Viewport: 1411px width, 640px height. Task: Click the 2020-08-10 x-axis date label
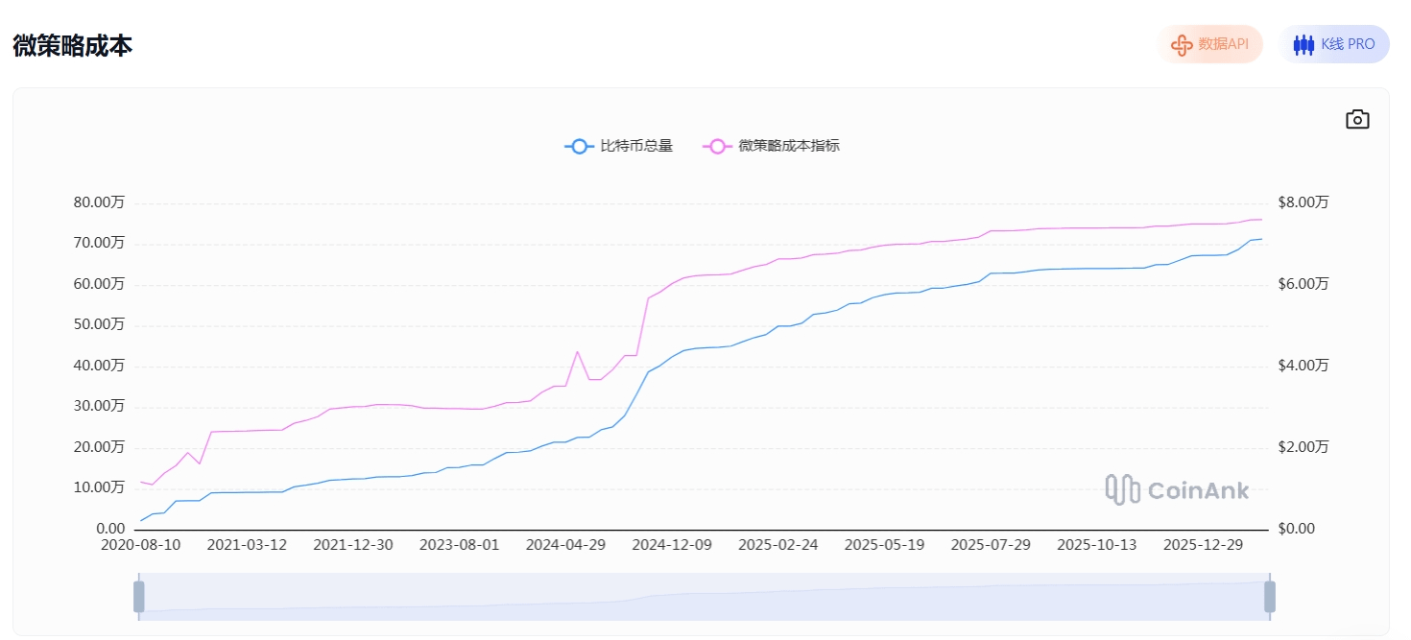click(x=141, y=544)
